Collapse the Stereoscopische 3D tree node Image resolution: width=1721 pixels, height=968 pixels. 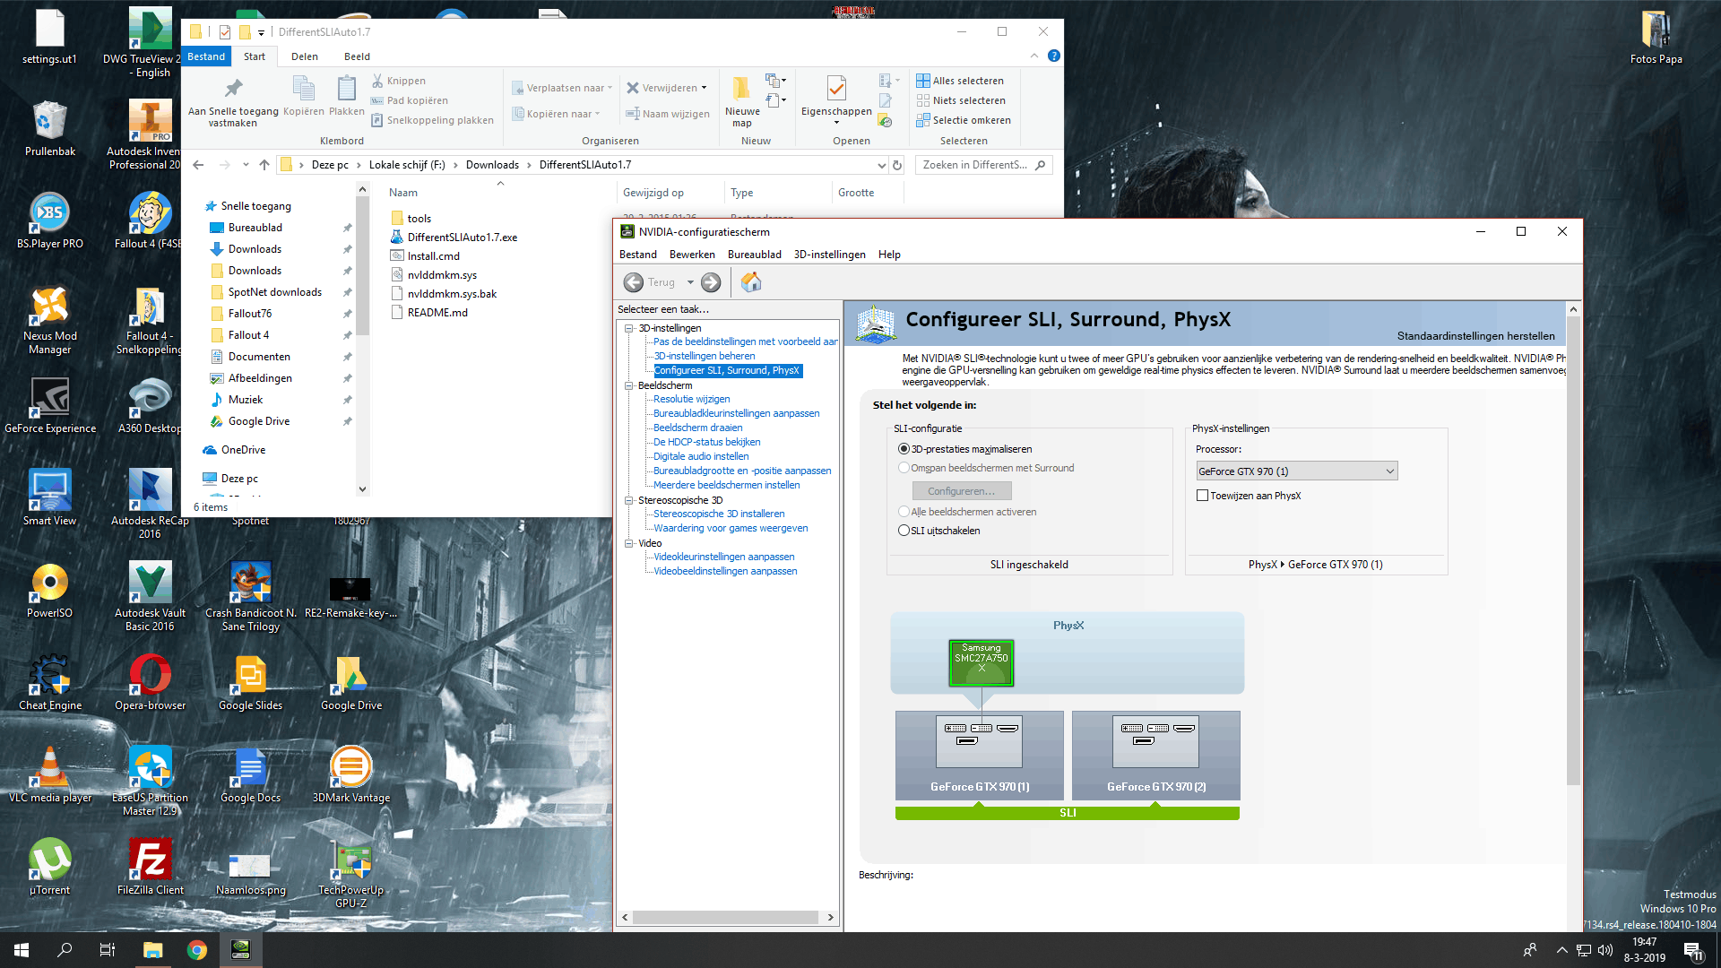[x=629, y=500]
